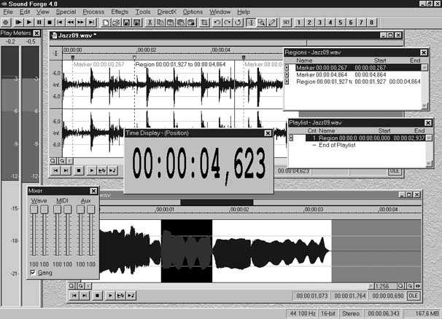Select Marker 00:00:00,267 in Regions list
Screen dimensions: 442x319
point(358,68)
